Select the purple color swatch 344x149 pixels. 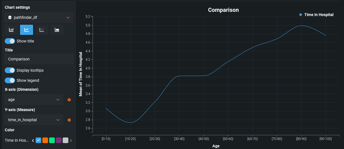pos(59,140)
